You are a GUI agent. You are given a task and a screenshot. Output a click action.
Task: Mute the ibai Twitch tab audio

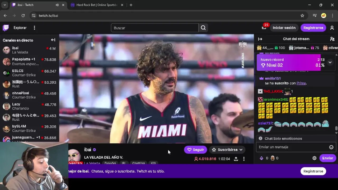click(x=57, y=5)
